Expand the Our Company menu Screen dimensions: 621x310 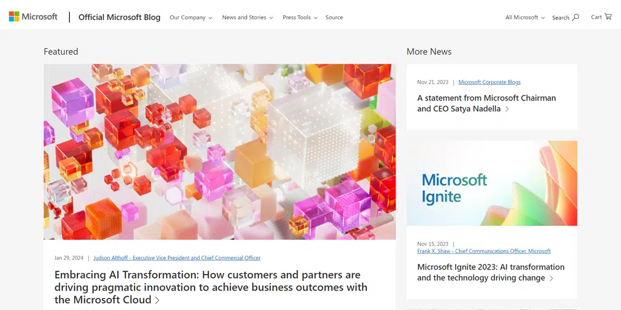click(191, 18)
